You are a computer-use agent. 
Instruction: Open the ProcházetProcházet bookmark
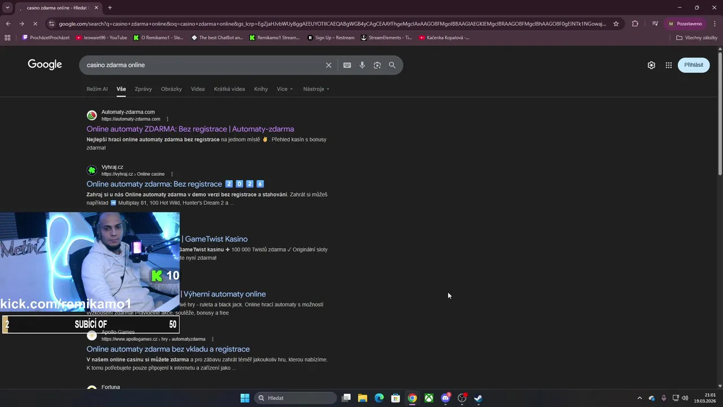[45, 38]
